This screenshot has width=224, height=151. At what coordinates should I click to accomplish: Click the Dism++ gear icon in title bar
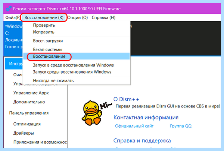coord(9,9)
